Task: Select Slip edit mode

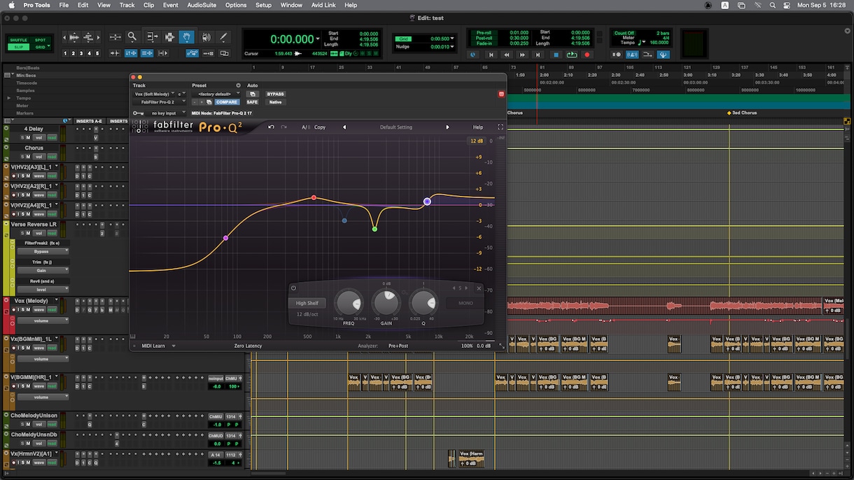Action: [20, 47]
